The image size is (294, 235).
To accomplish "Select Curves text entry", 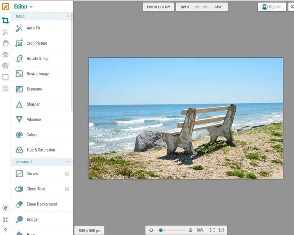I will (32, 174).
